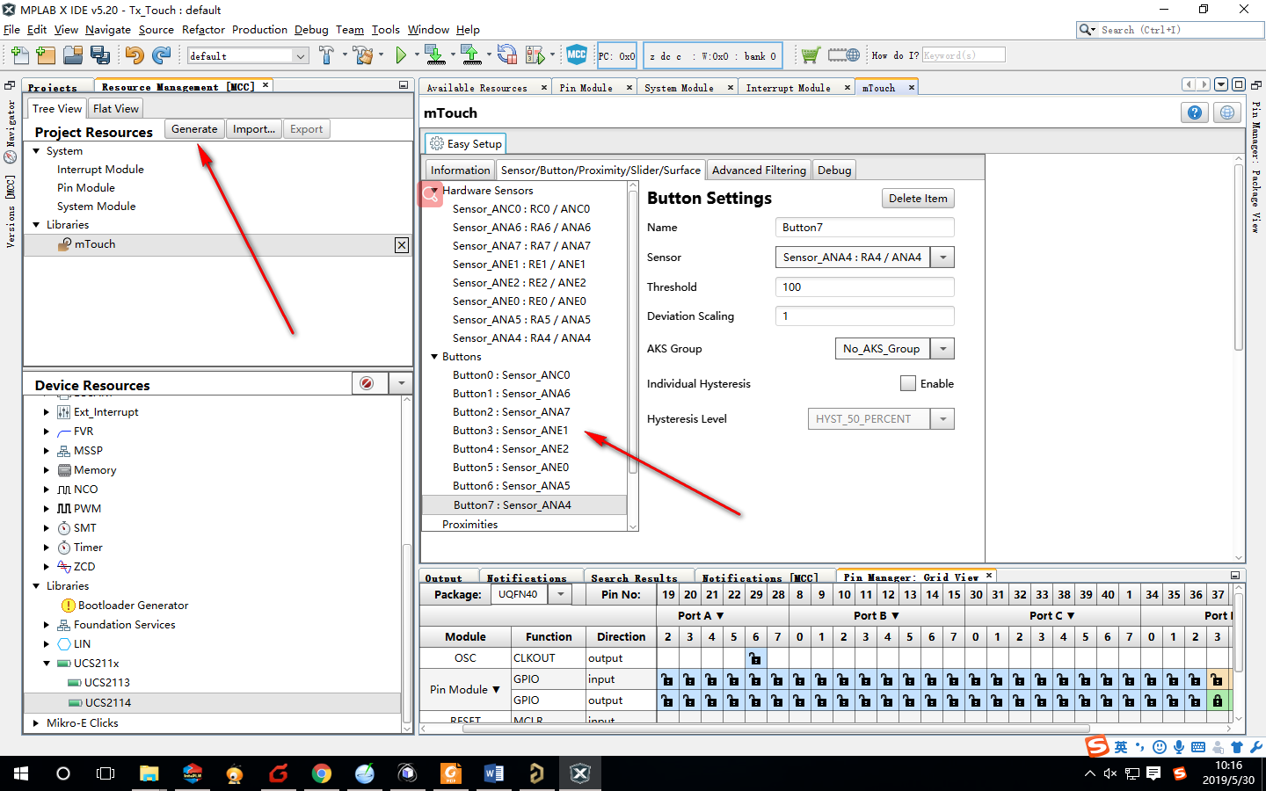Select Button3 : Sensor_ANE1 in the tree
Viewport: 1266px width, 791px height.
point(511,431)
